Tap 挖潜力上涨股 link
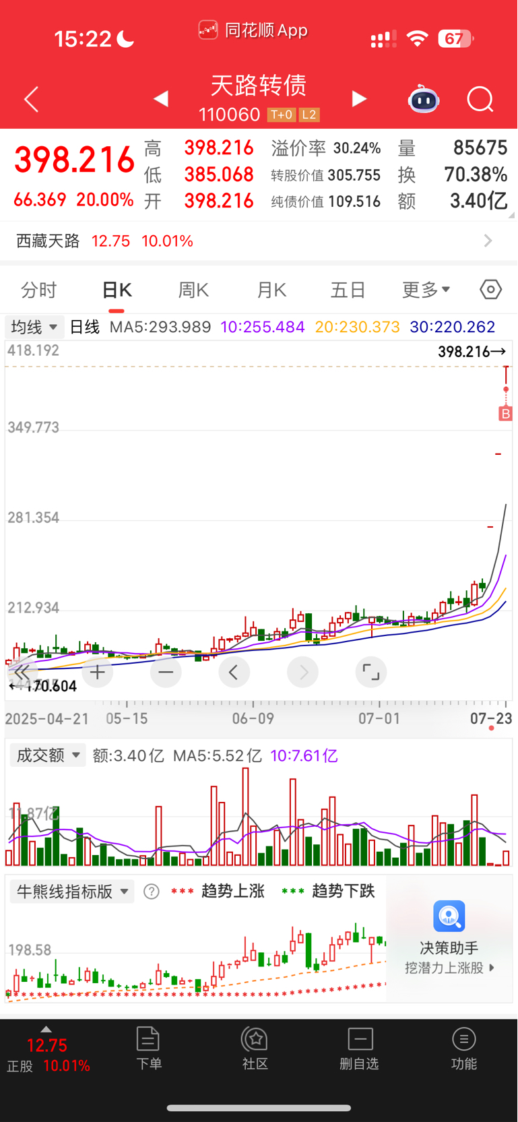The image size is (518, 1122). click(449, 968)
